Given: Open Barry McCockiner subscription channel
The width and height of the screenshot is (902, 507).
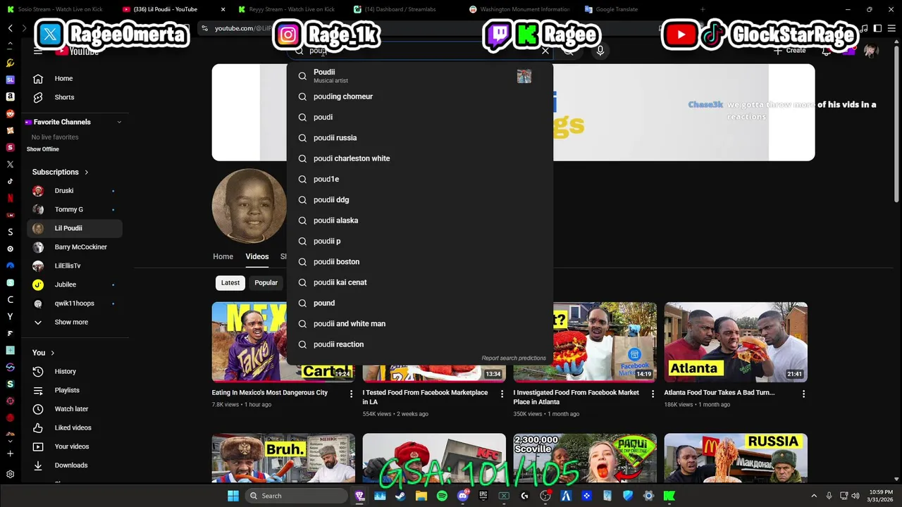Looking at the screenshot, I should point(74,247).
